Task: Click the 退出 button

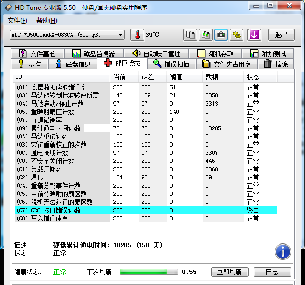Action: (x=281, y=35)
